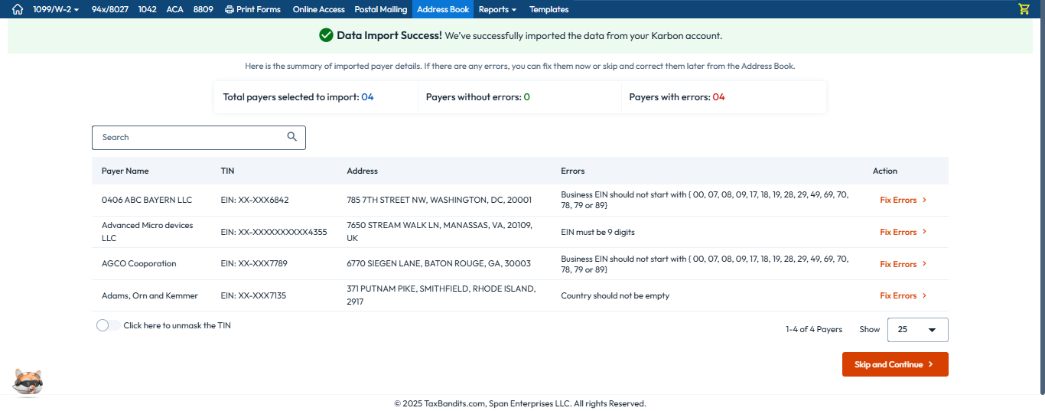Screen dimensions: 1045x411
Task: Fix Errors for AGCO Cooperation
Action: point(903,264)
